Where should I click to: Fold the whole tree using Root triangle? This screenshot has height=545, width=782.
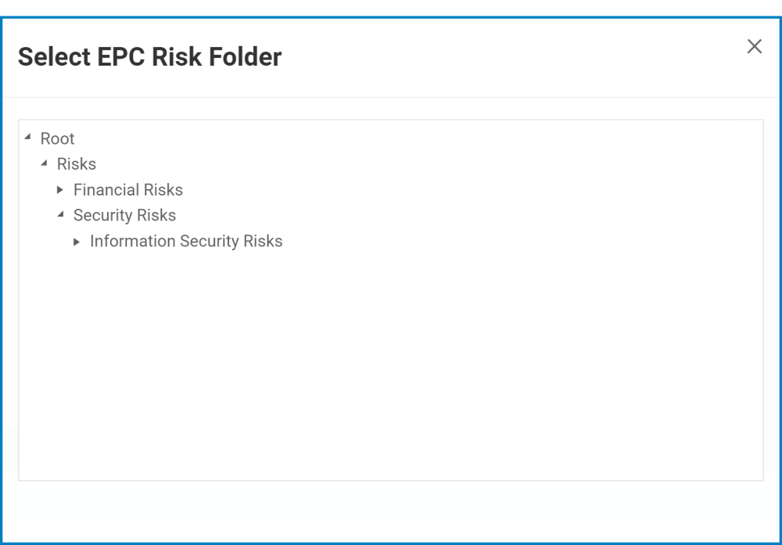click(x=28, y=138)
